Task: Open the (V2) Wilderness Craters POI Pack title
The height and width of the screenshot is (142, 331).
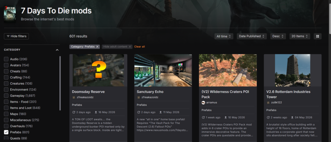Action: point(225,94)
